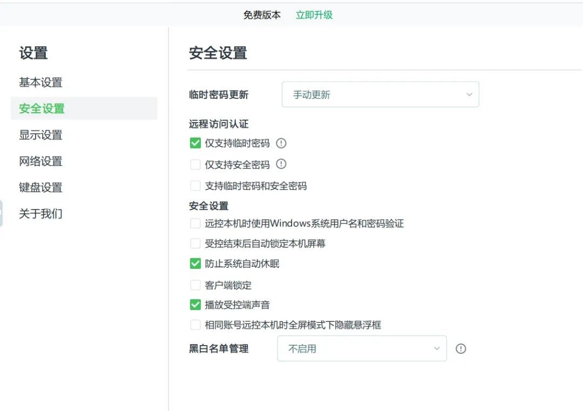583x411 pixels.
Task: Click the collapsed panel handle on left edge
Action: coord(1,213)
